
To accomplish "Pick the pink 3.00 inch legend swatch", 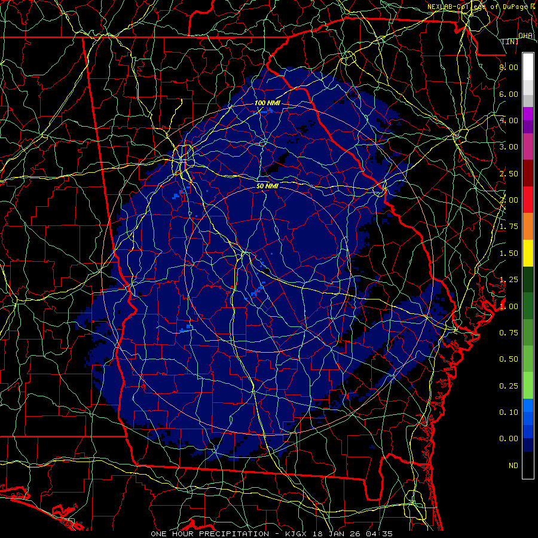I will click(x=528, y=146).
